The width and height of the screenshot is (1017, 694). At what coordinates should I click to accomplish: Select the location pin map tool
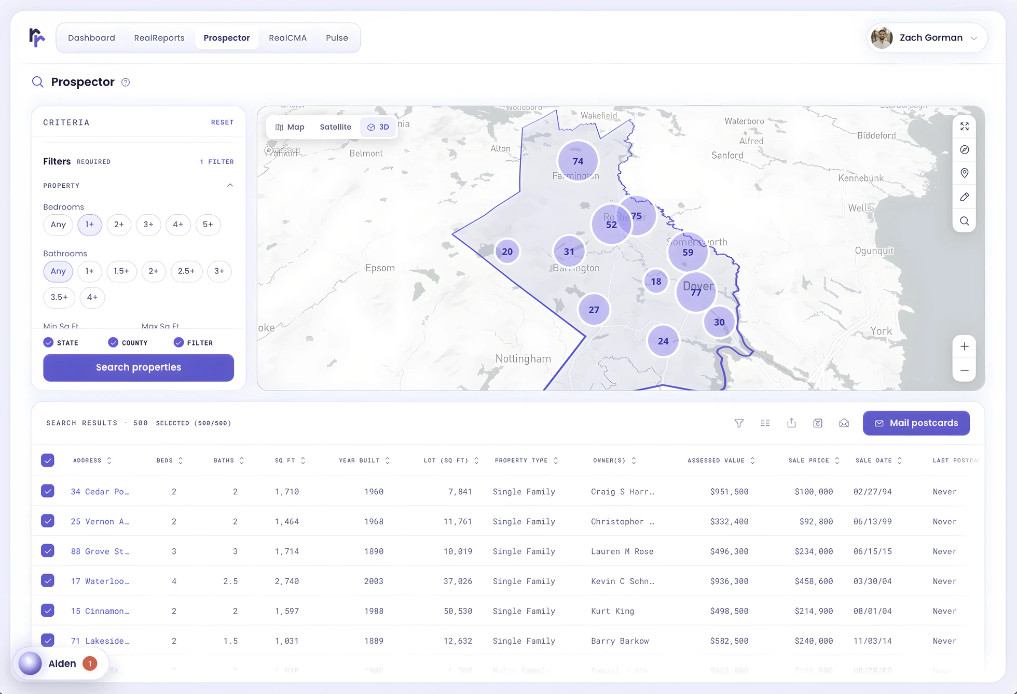(964, 173)
